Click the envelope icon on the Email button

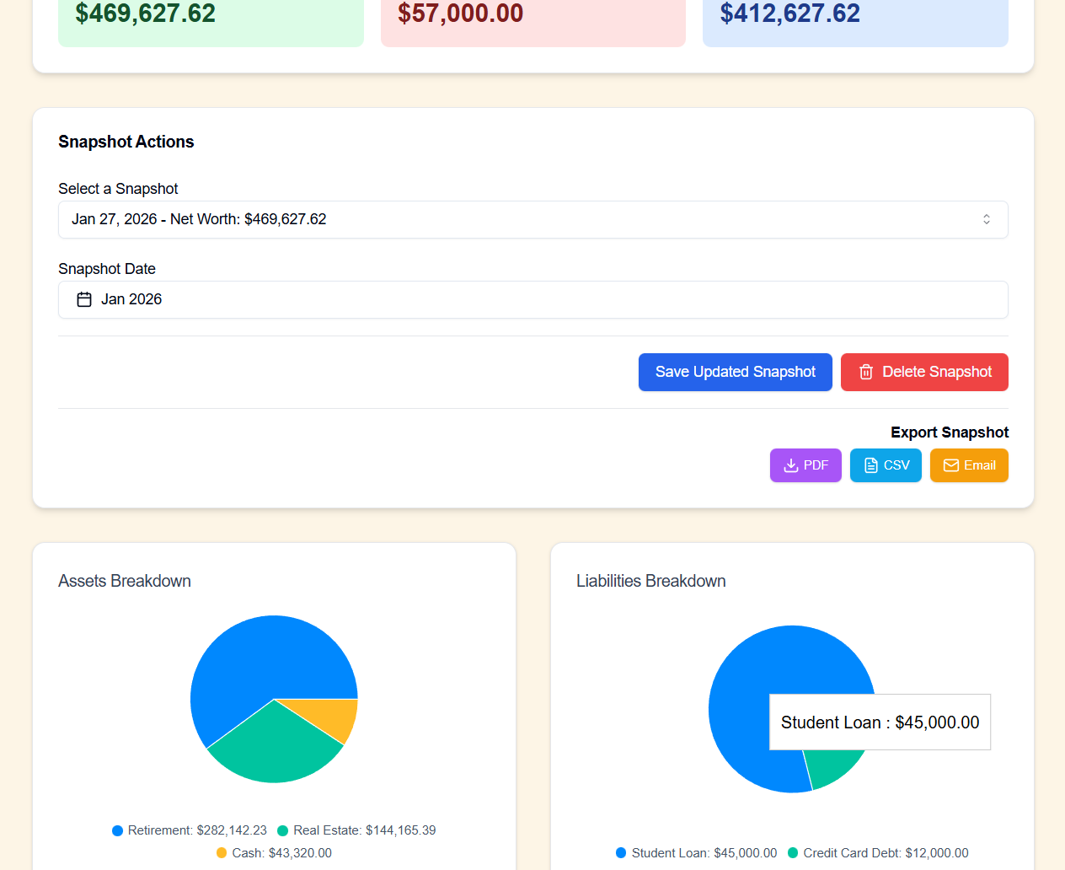tap(950, 465)
